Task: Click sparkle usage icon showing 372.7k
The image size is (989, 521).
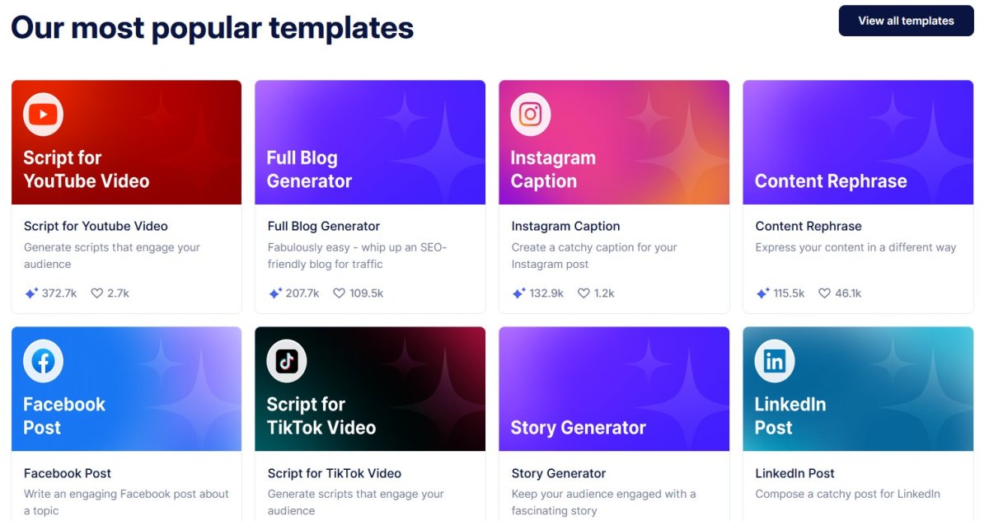Action: tap(31, 293)
